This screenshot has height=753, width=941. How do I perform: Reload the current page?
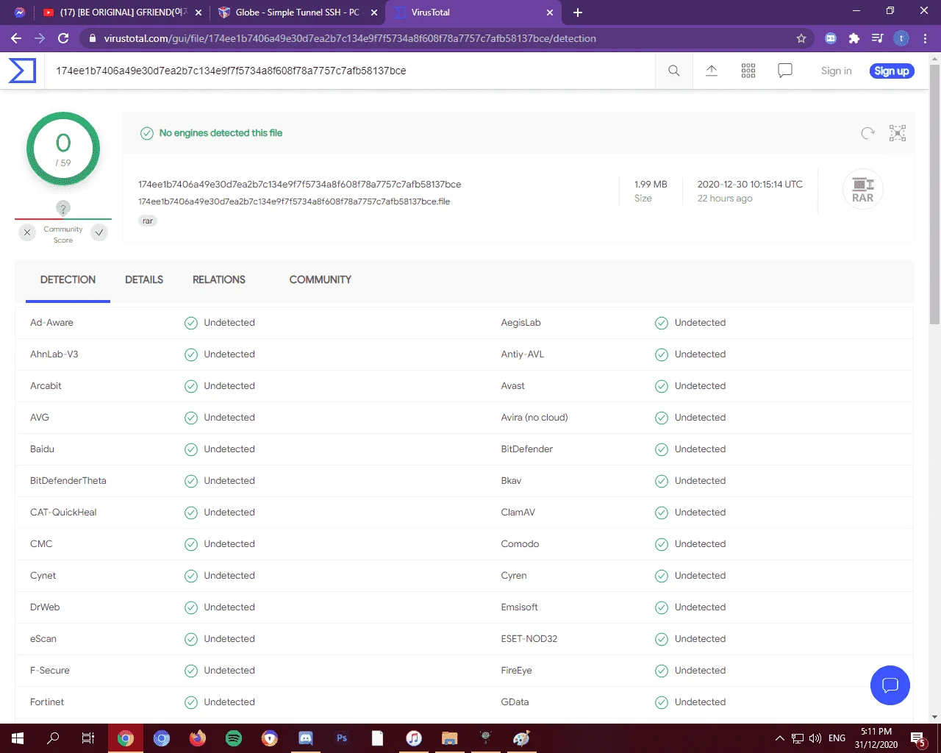(x=63, y=38)
